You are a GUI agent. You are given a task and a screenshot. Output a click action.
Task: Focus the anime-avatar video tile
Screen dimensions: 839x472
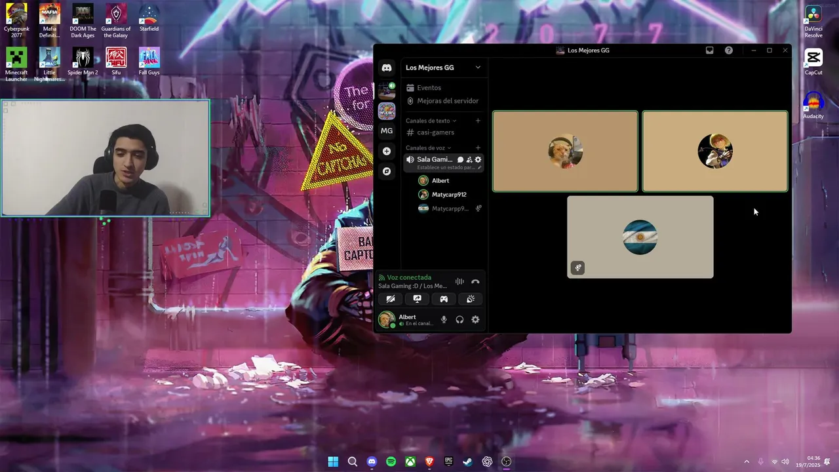[715, 151]
